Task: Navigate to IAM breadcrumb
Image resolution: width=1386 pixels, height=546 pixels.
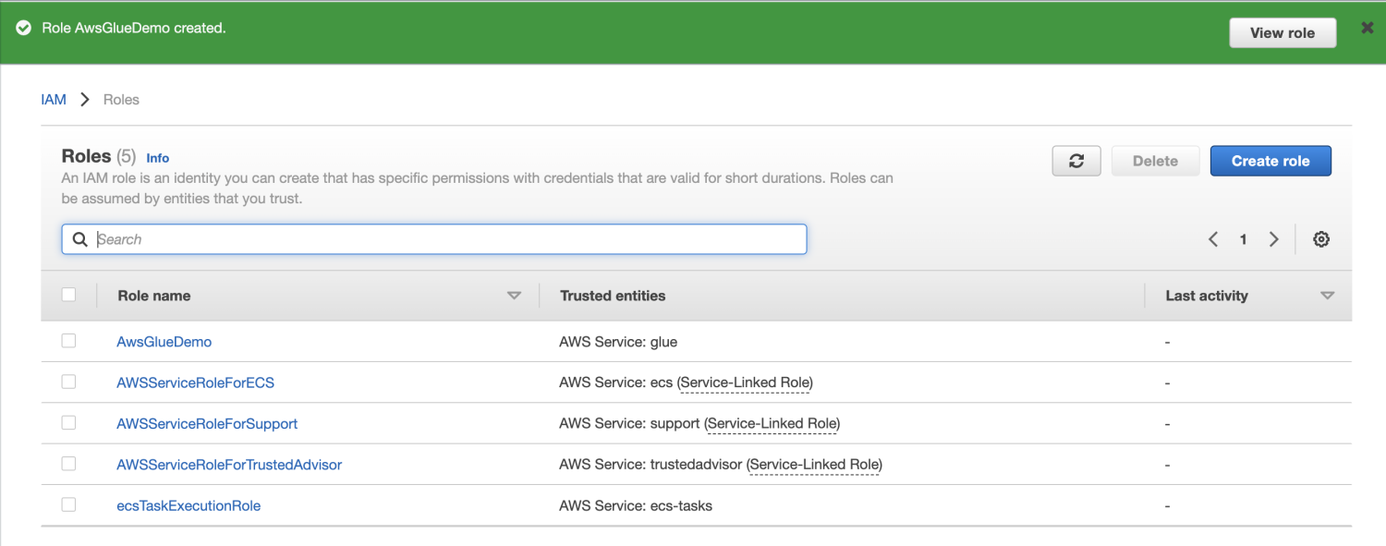Action: pyautogui.click(x=54, y=100)
